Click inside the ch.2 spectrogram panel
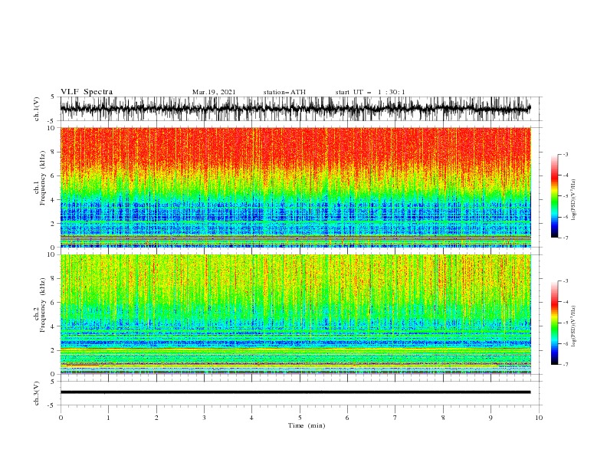This screenshot has height=469, width=607. [296, 314]
